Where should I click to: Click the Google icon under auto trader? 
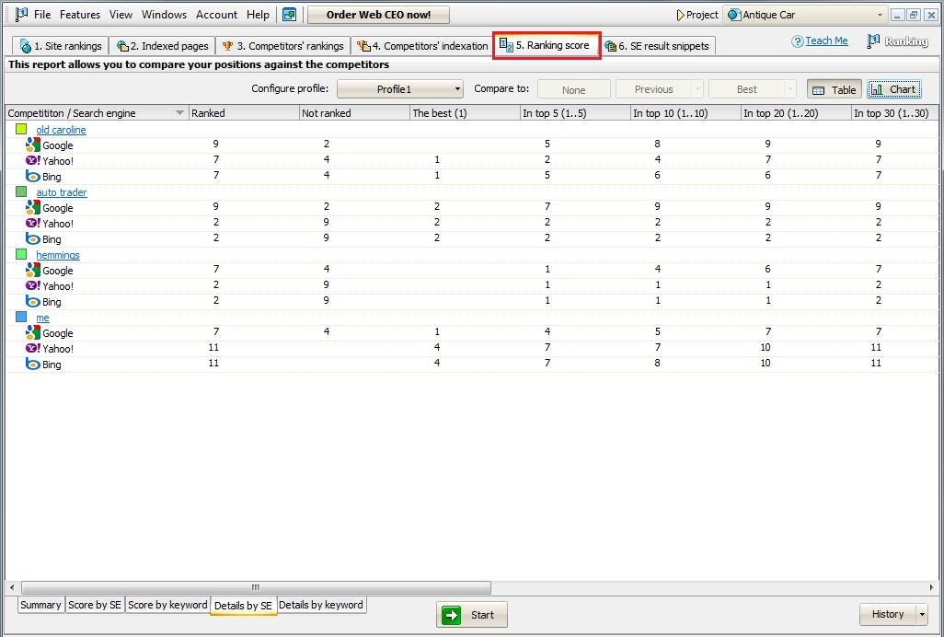tap(33, 207)
